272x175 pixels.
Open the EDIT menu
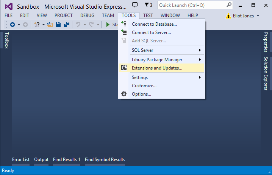click(25, 15)
